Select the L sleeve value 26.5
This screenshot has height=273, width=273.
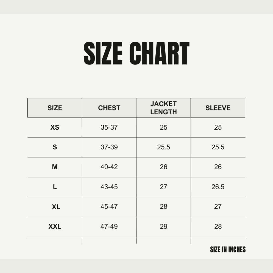(218, 187)
